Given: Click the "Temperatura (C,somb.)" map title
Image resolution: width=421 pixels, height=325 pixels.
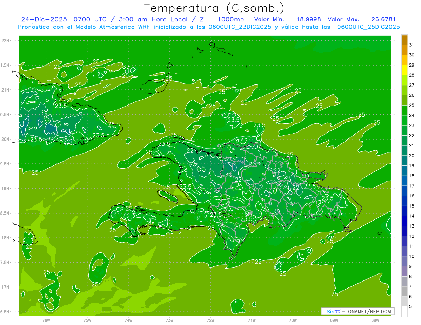Looking at the screenshot, I should [214, 8].
